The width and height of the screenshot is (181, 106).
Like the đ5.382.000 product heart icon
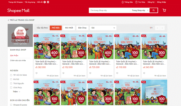tap(37, 73)
